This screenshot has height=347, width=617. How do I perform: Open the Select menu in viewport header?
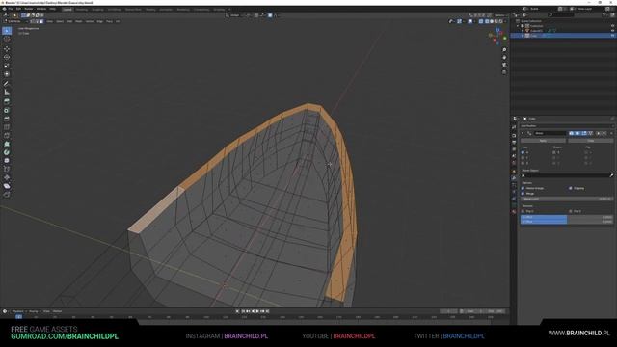tap(60, 21)
